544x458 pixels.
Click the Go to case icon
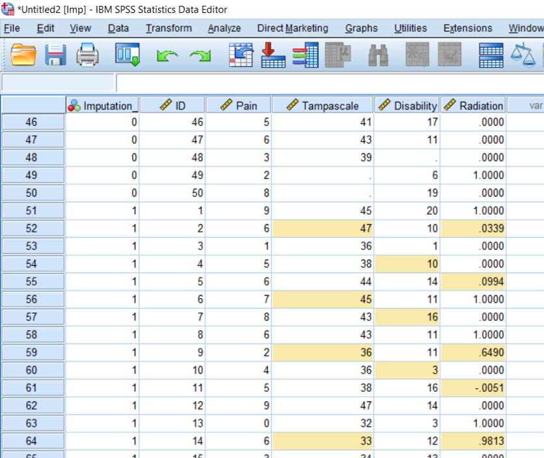pyautogui.click(x=241, y=55)
